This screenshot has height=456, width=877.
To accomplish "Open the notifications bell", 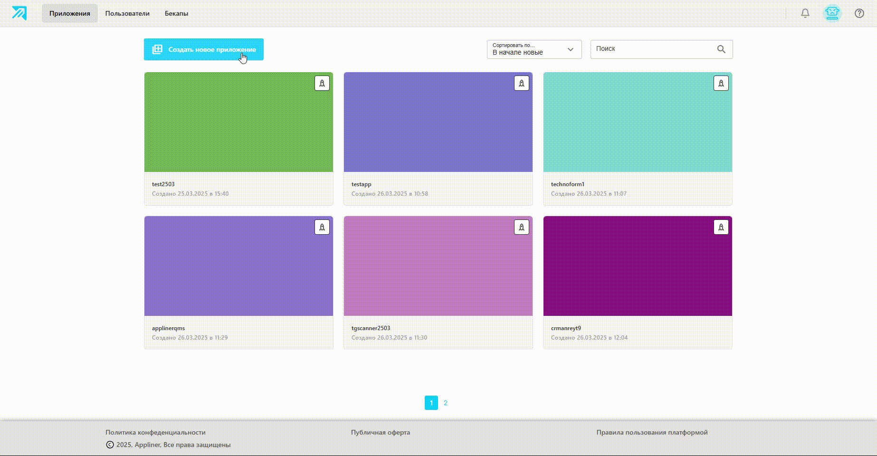I will 805,13.
